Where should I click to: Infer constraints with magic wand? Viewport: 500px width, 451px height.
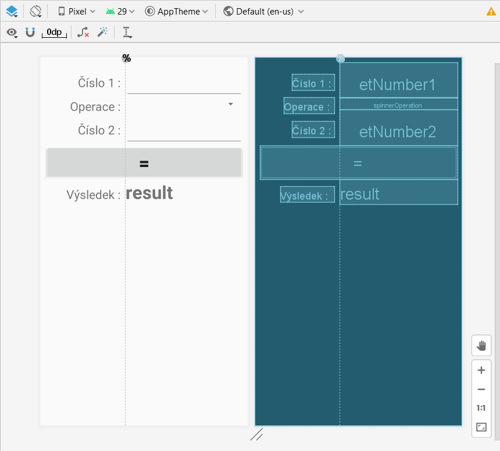pyautogui.click(x=102, y=33)
